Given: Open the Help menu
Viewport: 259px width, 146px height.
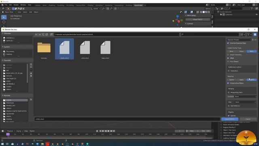Looking at the screenshot, I should click(x=30, y=5).
